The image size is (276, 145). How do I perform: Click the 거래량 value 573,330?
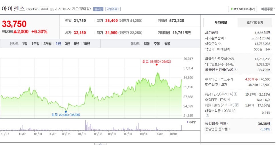177,21
